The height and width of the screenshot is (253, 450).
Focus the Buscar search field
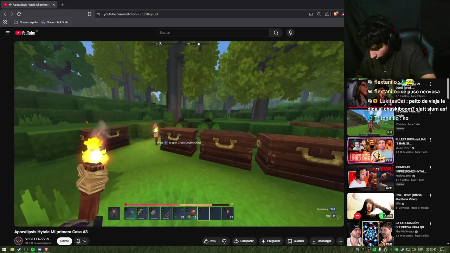tap(213, 33)
